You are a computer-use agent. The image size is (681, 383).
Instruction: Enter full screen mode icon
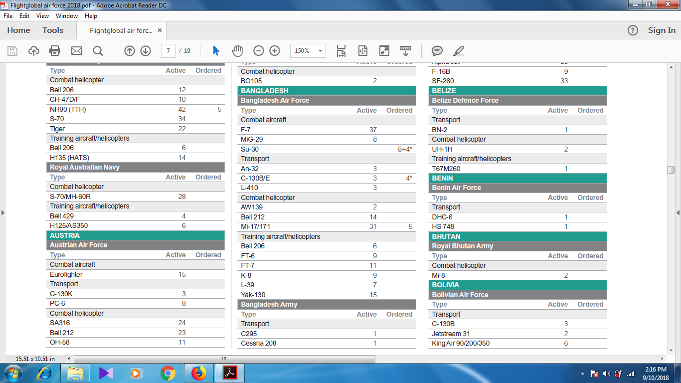pos(384,51)
